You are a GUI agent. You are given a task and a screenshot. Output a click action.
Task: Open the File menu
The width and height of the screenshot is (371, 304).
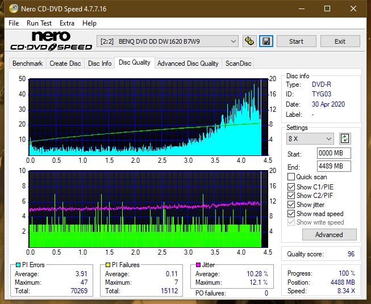[14, 23]
